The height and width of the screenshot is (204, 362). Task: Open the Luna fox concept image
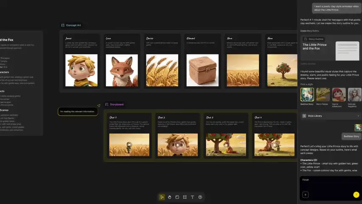[122, 70]
